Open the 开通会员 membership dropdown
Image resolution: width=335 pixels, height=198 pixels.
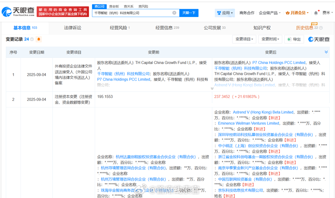click(x=297, y=13)
